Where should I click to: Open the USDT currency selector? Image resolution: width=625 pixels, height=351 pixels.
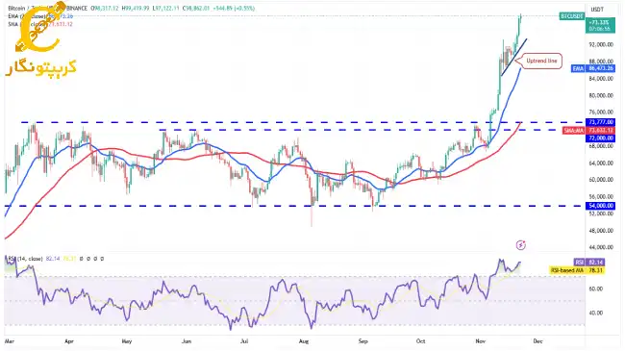(x=597, y=10)
